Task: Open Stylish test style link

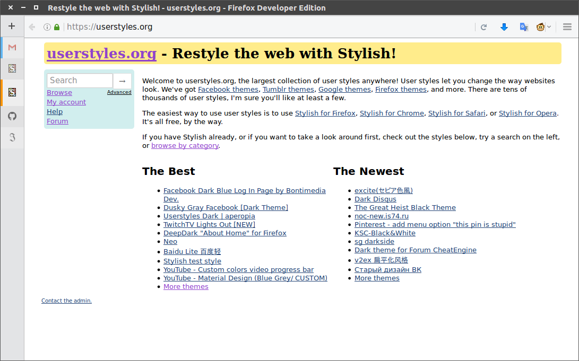Action: pyautogui.click(x=193, y=261)
